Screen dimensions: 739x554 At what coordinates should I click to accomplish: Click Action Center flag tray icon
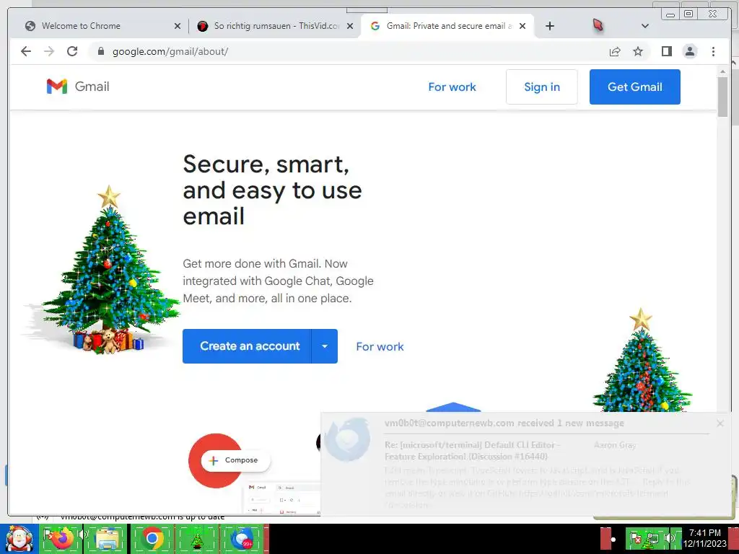coord(636,539)
